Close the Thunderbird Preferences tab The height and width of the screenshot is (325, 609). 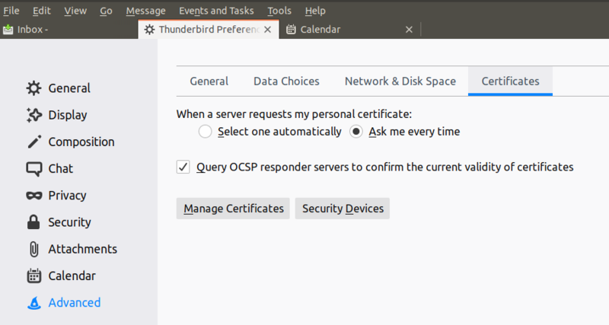tap(267, 30)
